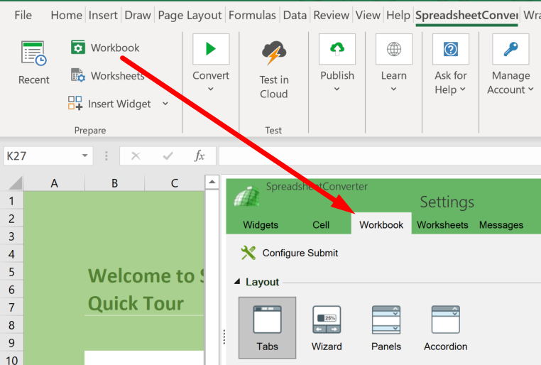Switch to the Formulas ribbon tab
This screenshot has height=365, width=541.
252,15
